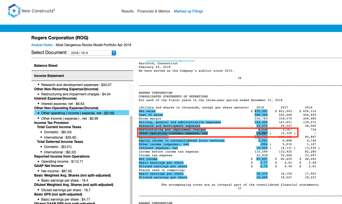Viewport: 342px width, 204px height.
Task: Click the Rogers Corporation (ROG) heading
Action: [60, 38]
